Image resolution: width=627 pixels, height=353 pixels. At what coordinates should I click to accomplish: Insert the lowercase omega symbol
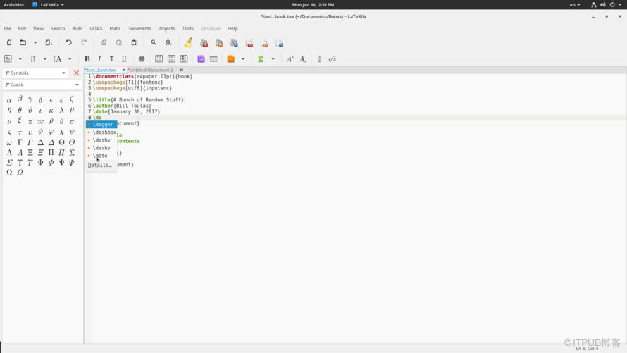9,142
